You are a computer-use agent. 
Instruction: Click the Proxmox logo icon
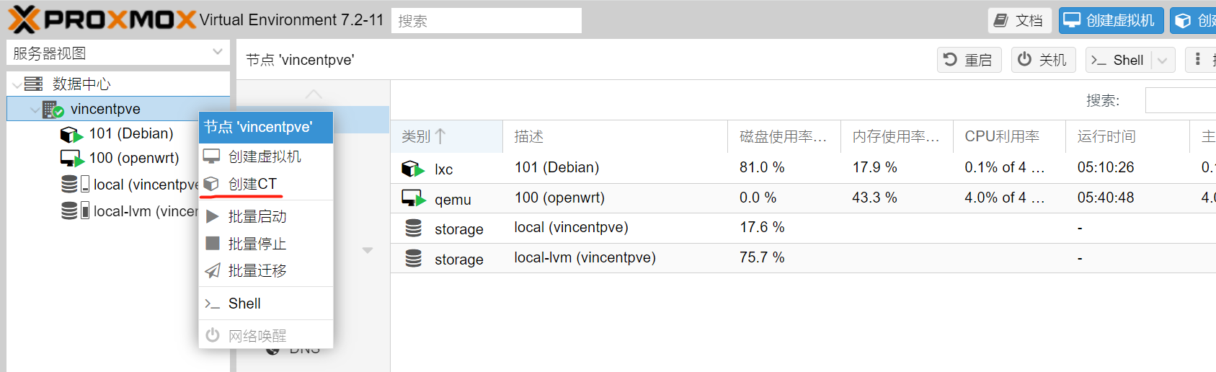(x=24, y=19)
